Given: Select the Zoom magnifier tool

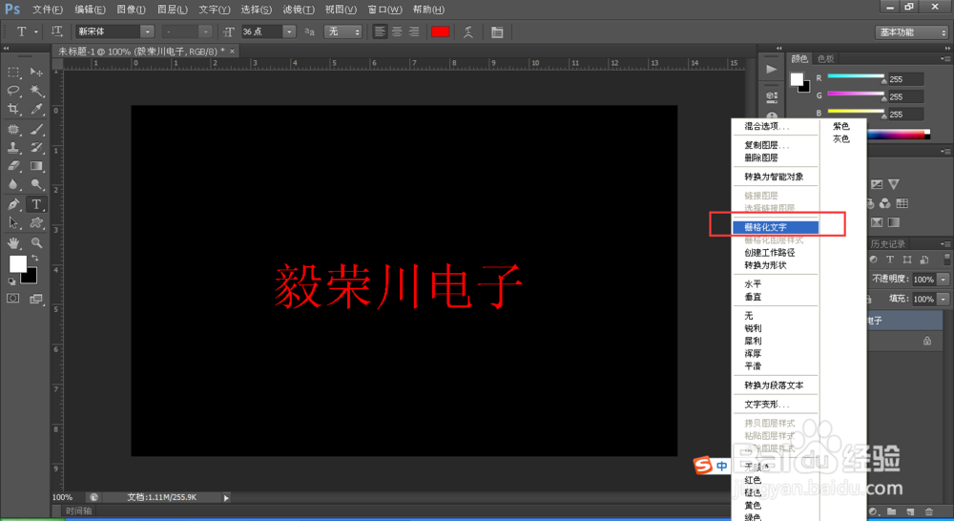Looking at the screenshot, I should point(36,243).
